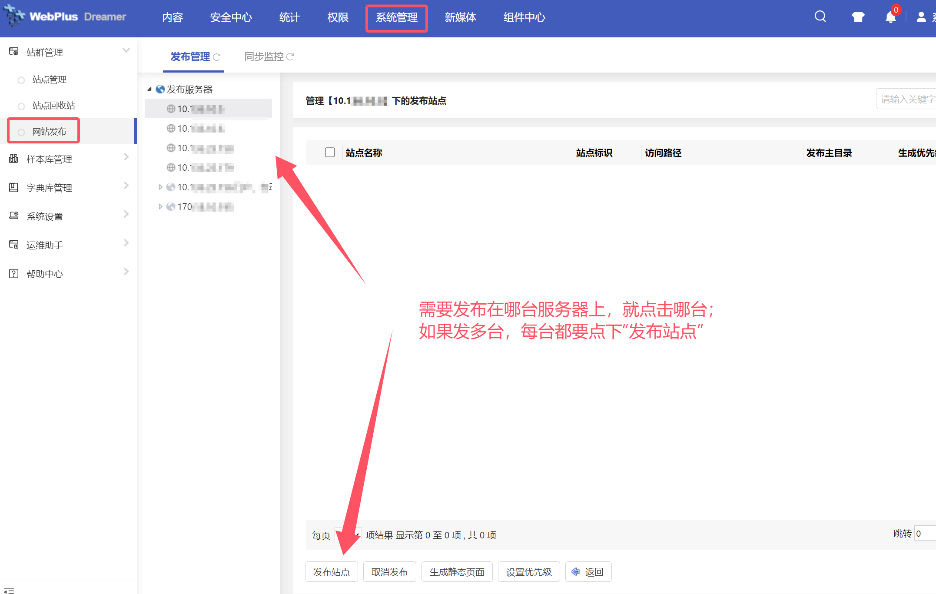
Task: Click the sidebar collapse icon at bottom left
Action: (9, 590)
